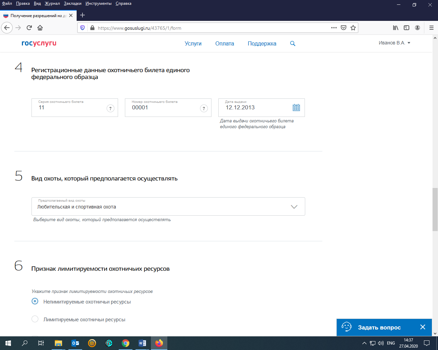Viewport: 438px width, 350px height.
Task: Open the Firefox hamburger menu
Action: tap(431, 28)
